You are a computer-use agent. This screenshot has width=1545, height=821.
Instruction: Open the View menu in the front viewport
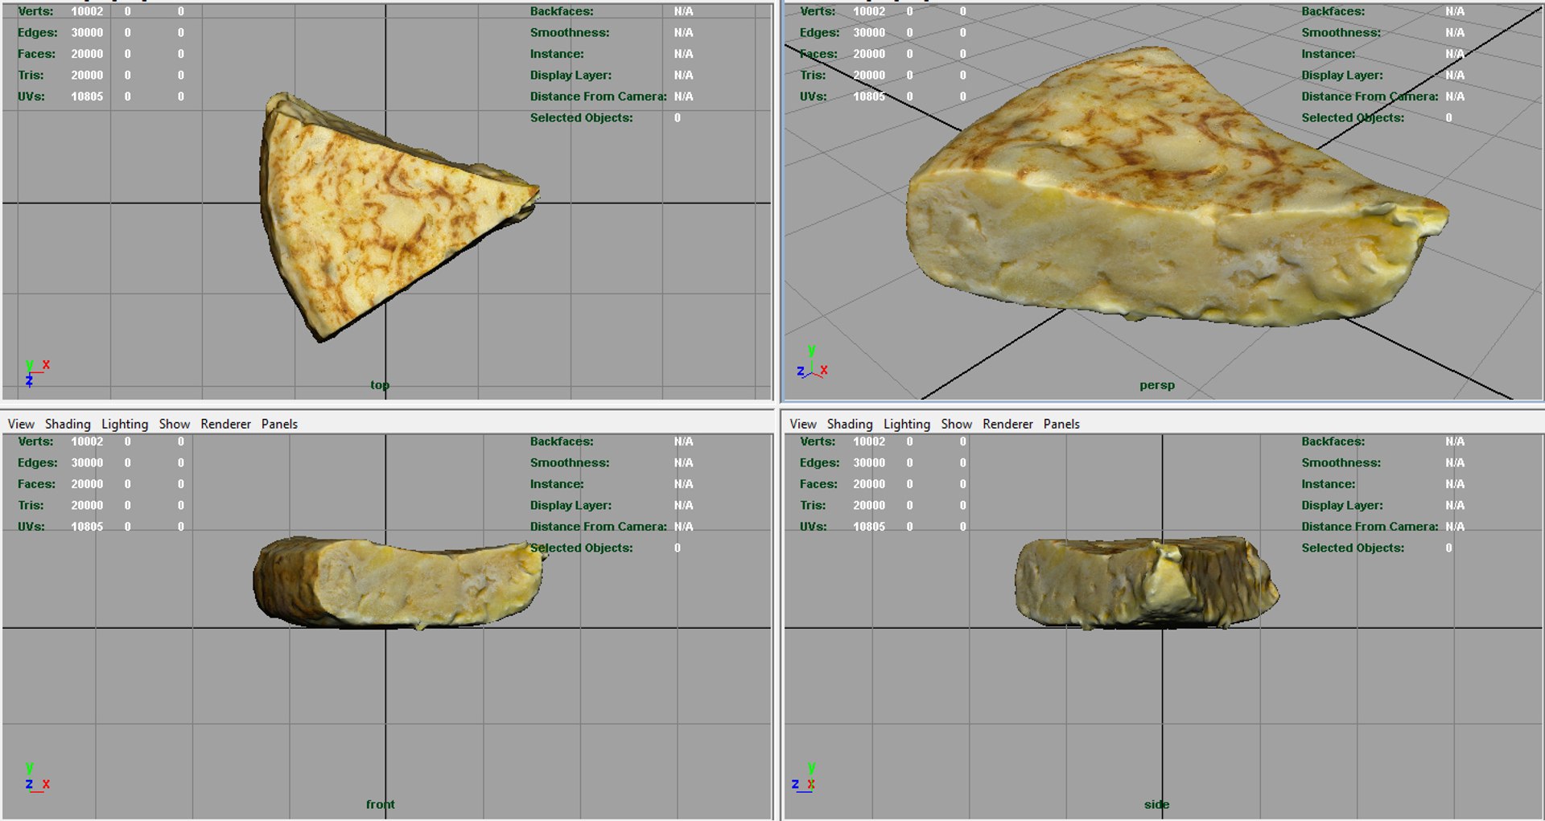click(21, 424)
